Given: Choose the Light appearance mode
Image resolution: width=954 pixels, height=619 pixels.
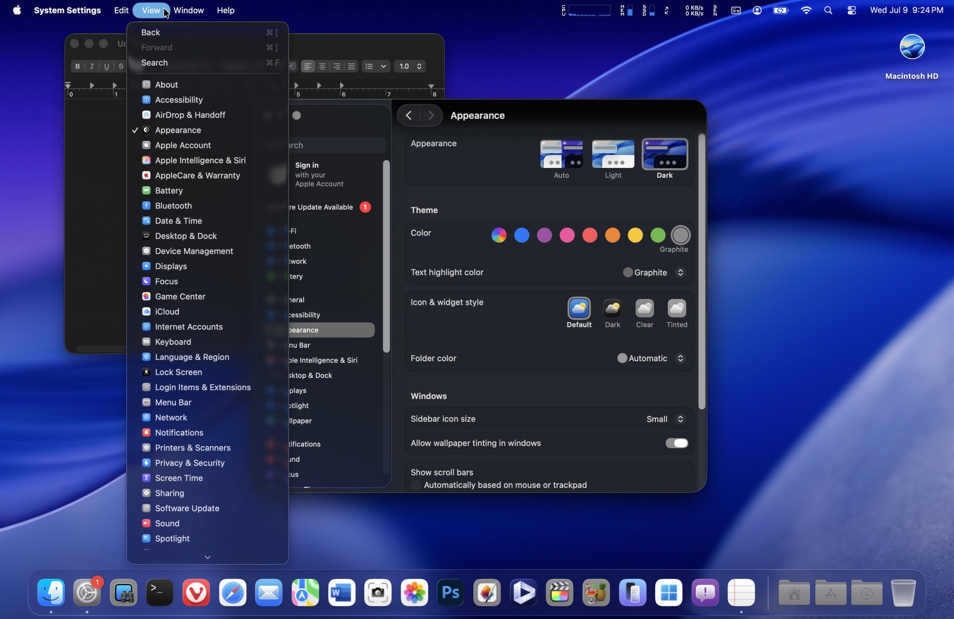Looking at the screenshot, I should 613,155.
